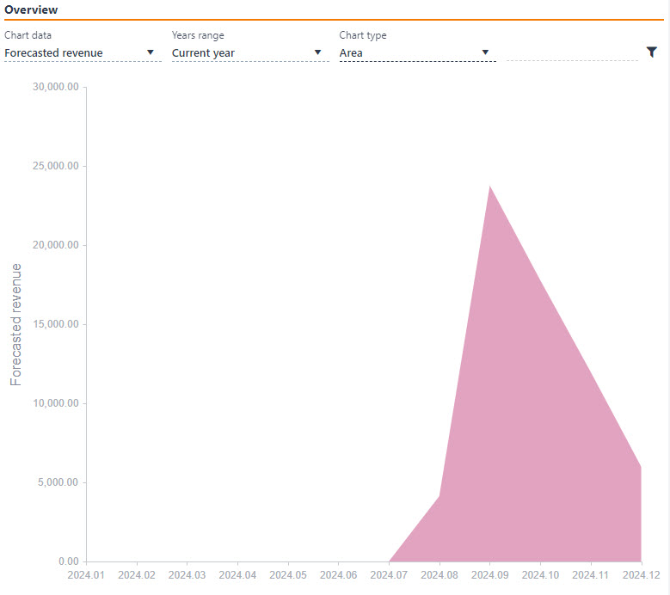Open the Chart data dropdown arrow
Viewport: 670px width, 595px height.
click(151, 52)
